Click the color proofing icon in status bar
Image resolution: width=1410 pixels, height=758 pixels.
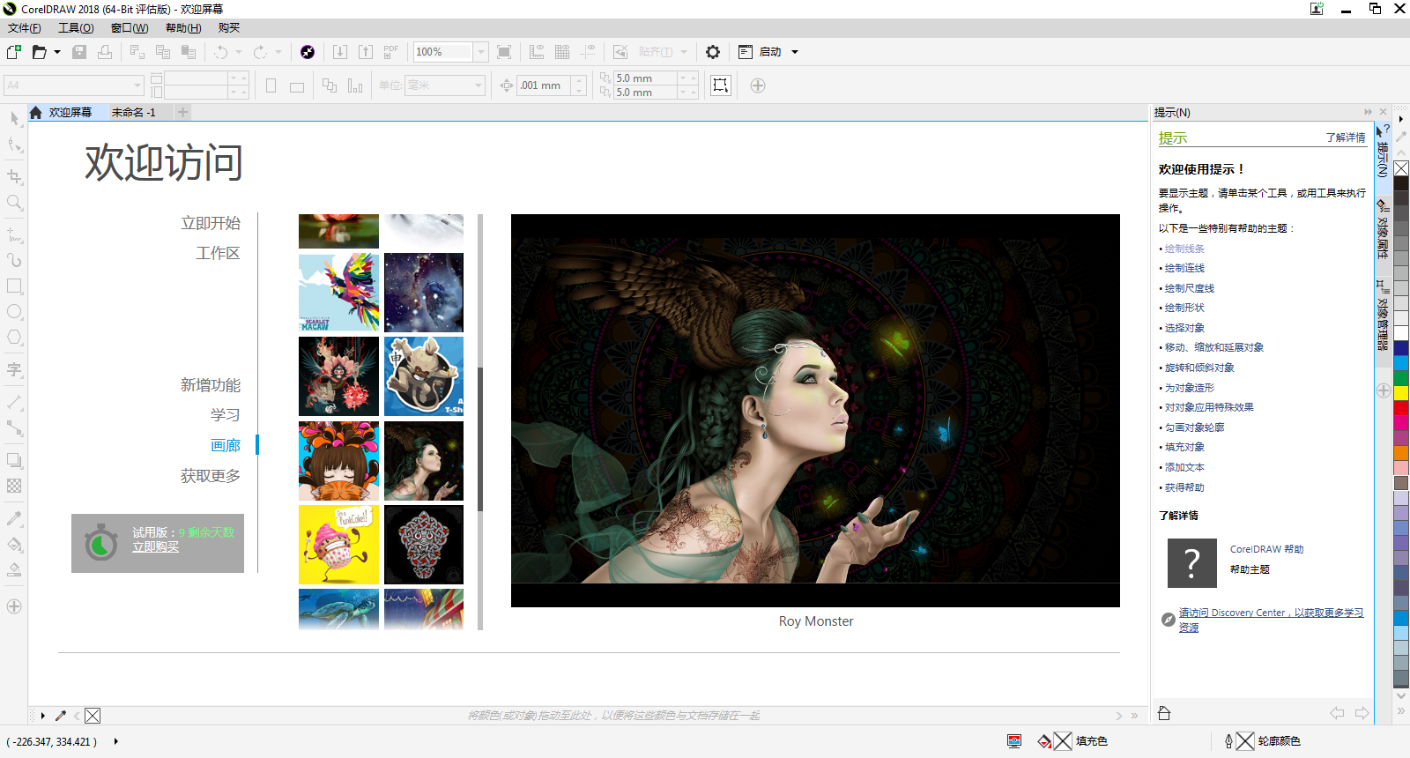(1014, 741)
